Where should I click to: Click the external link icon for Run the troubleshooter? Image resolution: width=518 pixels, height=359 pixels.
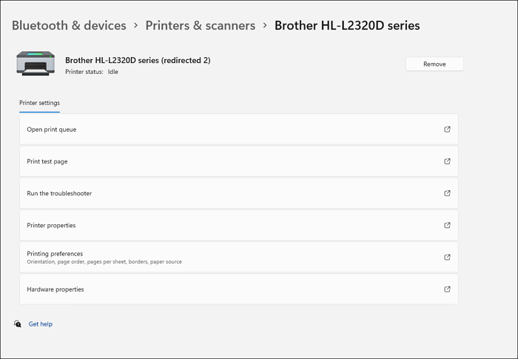tap(447, 193)
